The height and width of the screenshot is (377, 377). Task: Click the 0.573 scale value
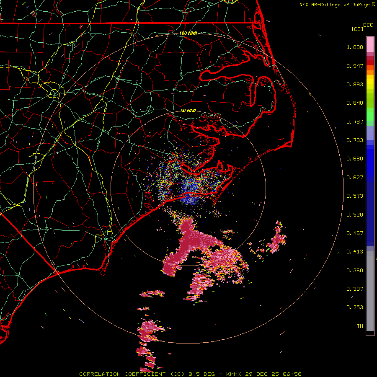pyautogui.click(x=355, y=196)
